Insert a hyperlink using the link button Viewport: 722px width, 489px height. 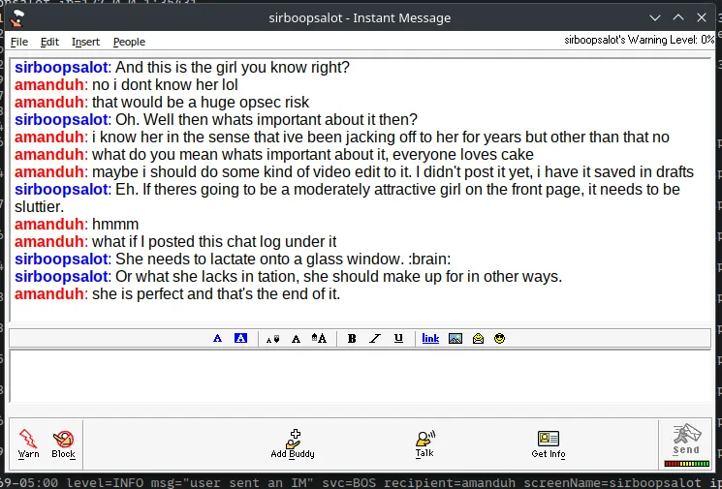(x=430, y=339)
